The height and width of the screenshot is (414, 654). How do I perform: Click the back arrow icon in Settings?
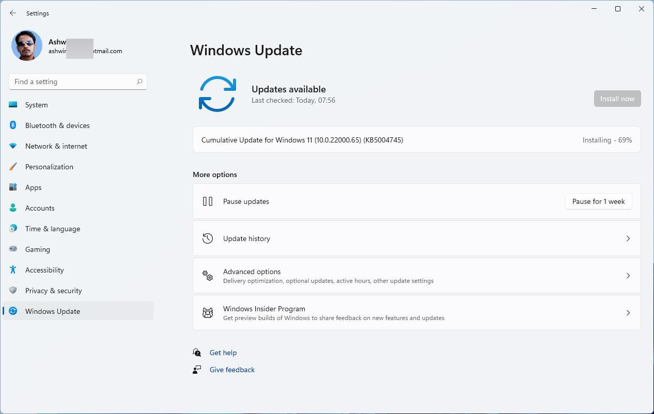13,13
